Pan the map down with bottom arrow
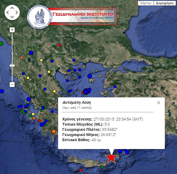This screenshot has width=177, height=174. [x=12, y=17]
